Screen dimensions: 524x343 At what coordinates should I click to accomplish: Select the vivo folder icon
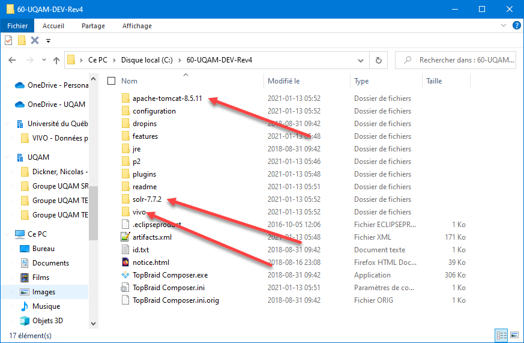click(x=125, y=212)
